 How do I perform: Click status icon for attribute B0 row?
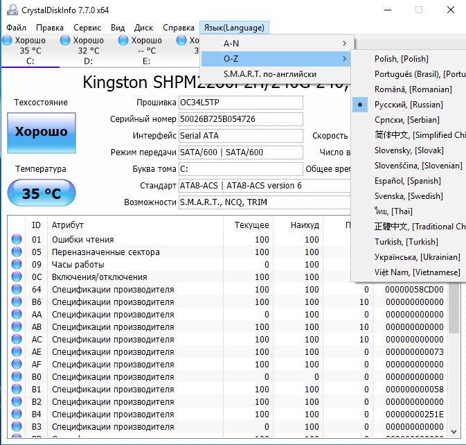[17, 376]
